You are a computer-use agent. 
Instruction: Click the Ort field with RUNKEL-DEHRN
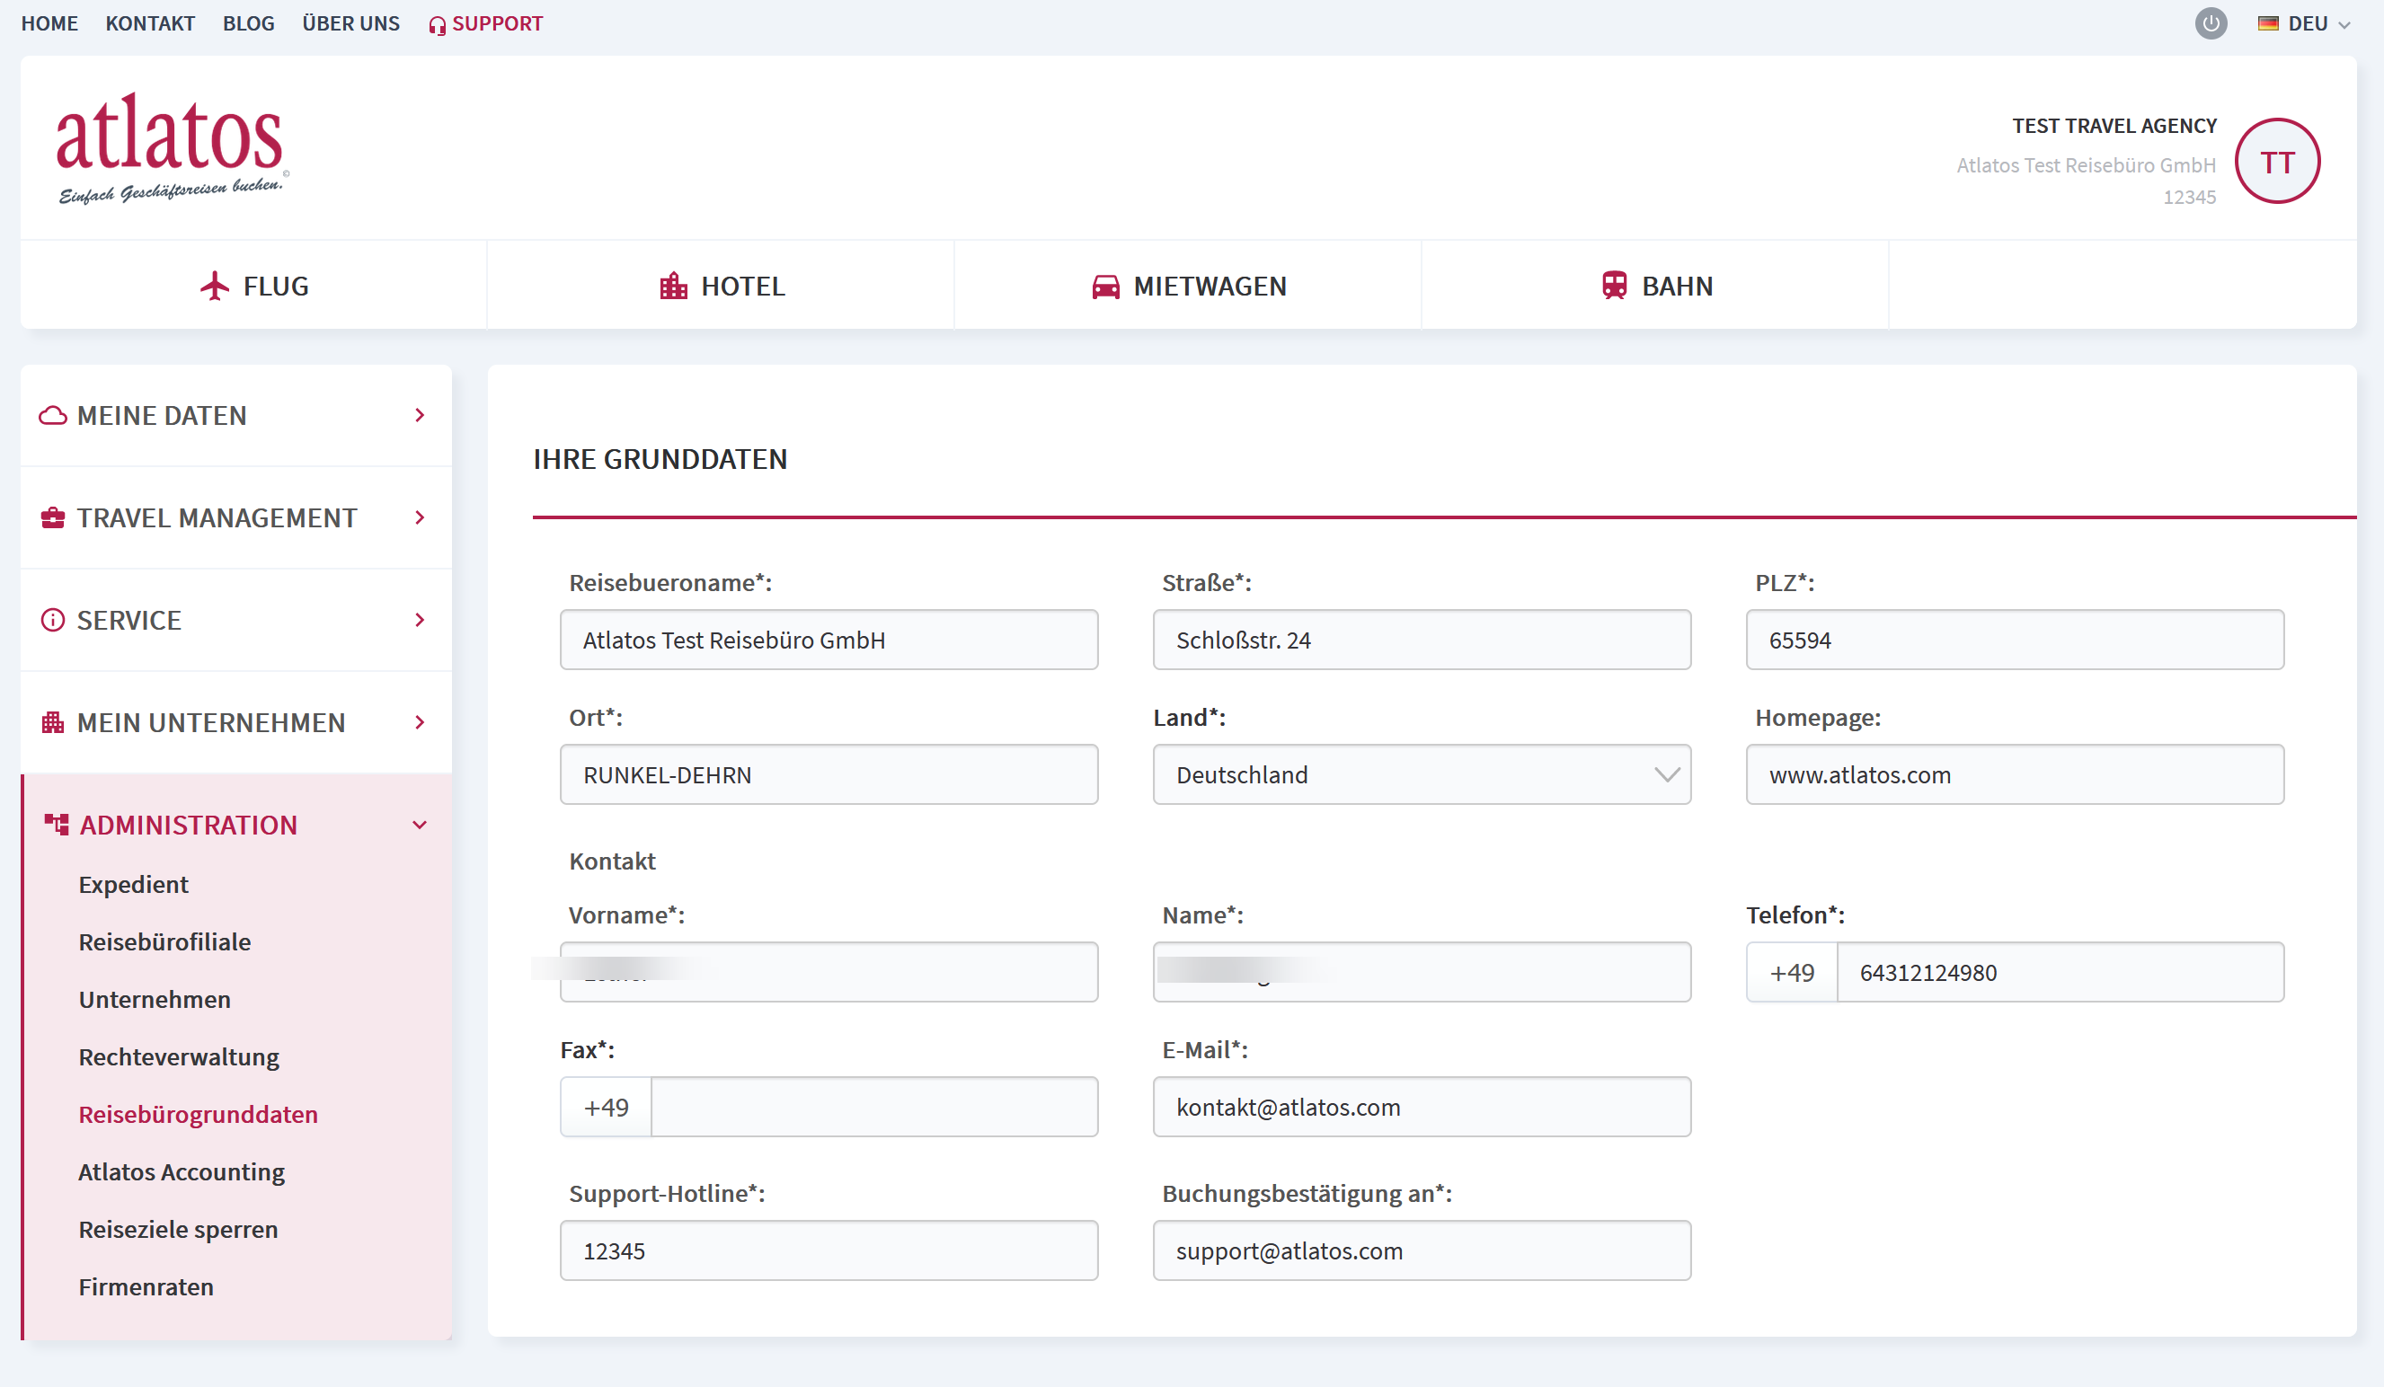tap(829, 774)
